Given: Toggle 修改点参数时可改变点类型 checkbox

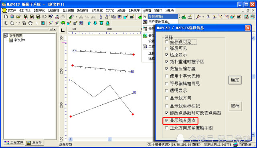Looking at the screenshot, I should (x=166, y=113).
